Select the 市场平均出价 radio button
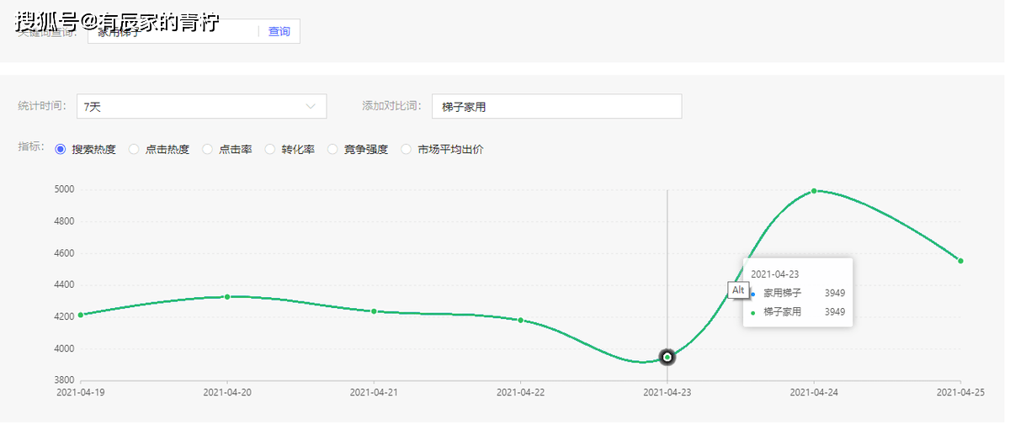The width and height of the screenshot is (1010, 430). [x=407, y=150]
